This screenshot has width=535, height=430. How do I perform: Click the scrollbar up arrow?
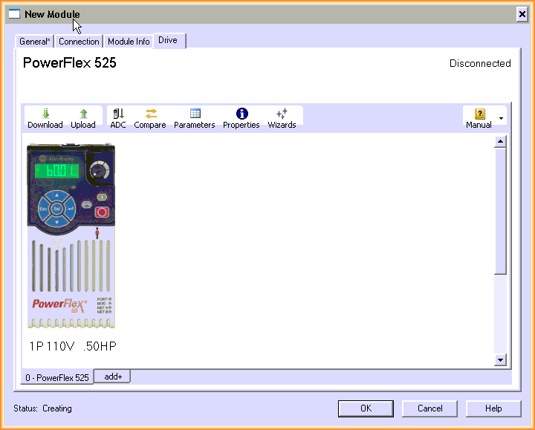click(501, 142)
